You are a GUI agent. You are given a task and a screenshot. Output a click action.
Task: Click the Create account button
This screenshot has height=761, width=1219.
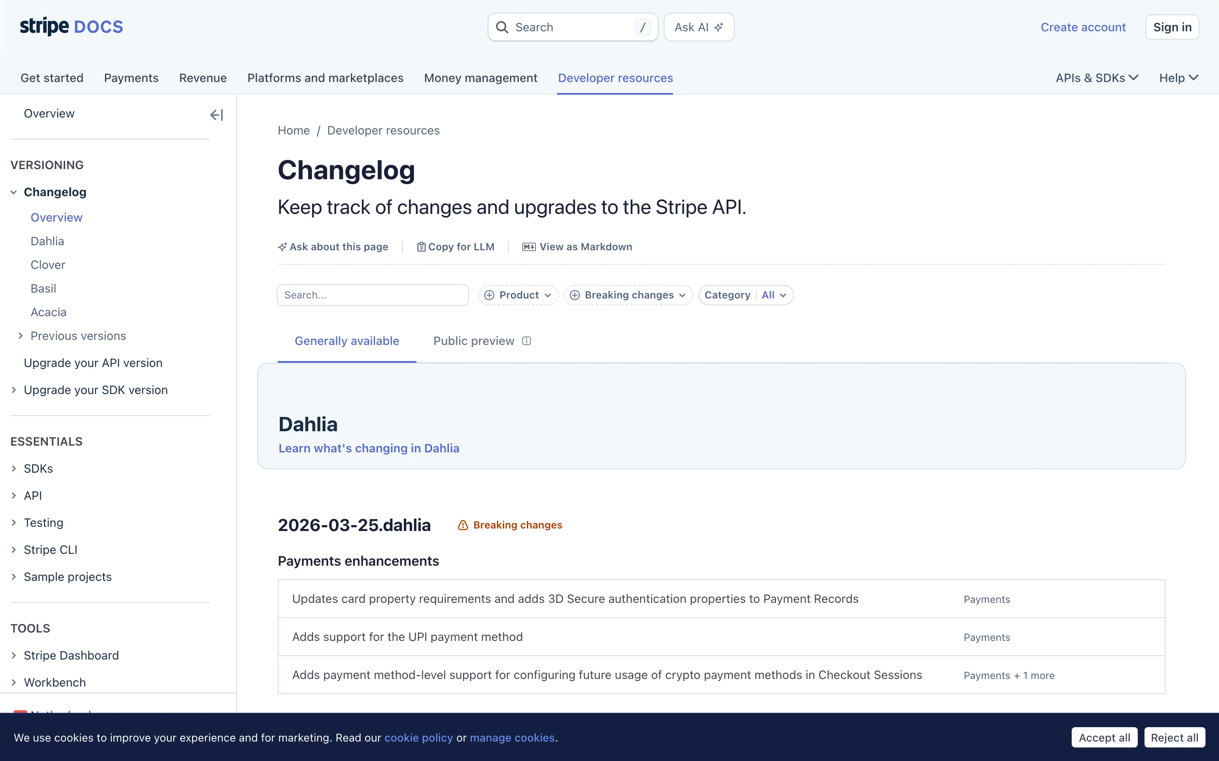click(1082, 27)
